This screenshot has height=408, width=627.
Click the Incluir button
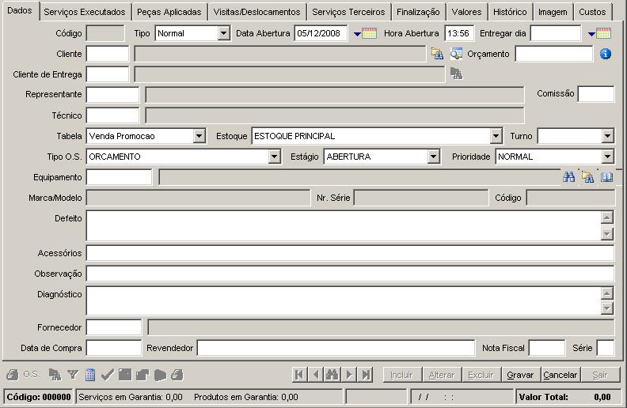(401, 375)
